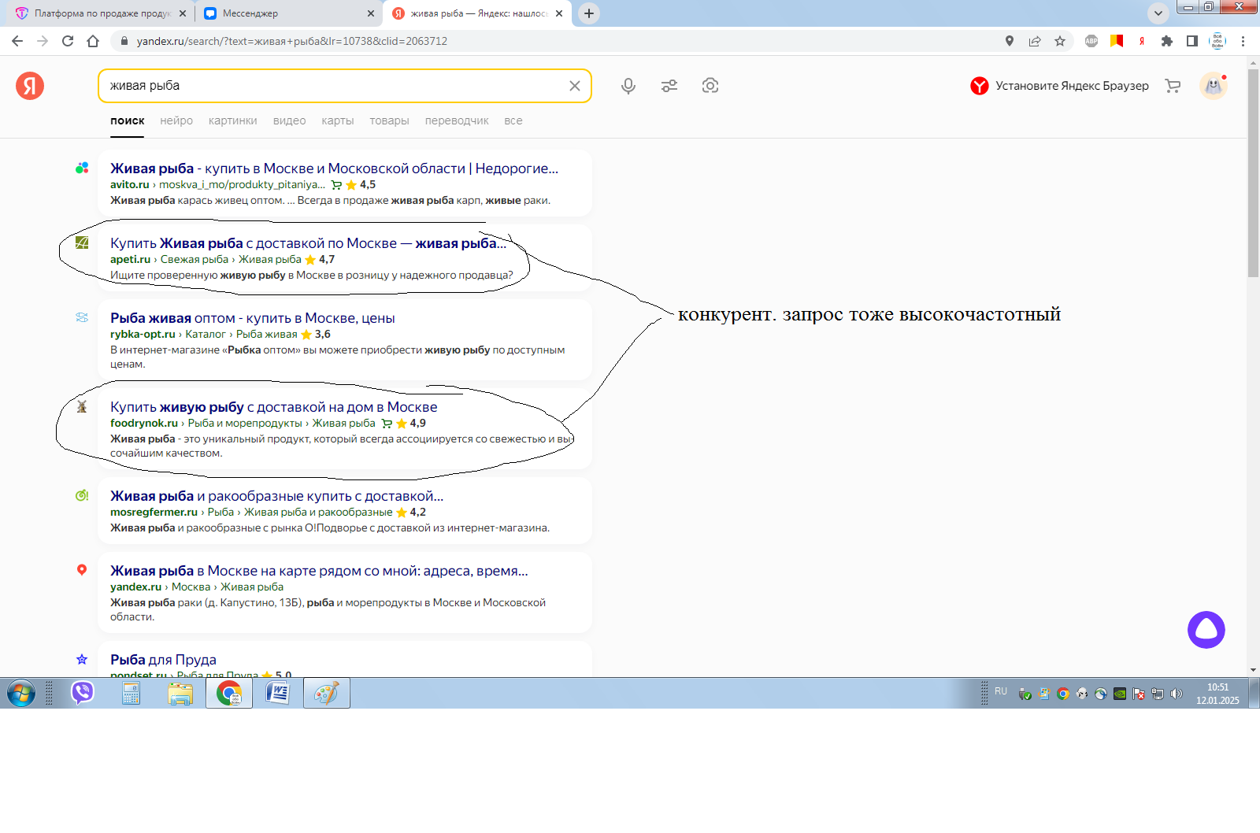Open the Yandex extension icon in toolbar
Image resolution: width=1260 pixels, height=833 pixels.
click(1142, 41)
